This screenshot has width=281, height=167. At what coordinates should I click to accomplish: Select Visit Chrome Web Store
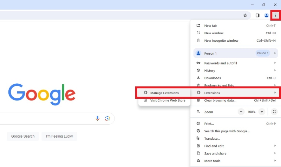[164, 100]
